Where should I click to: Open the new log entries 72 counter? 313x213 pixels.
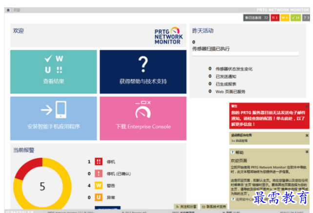(x=256, y=18)
